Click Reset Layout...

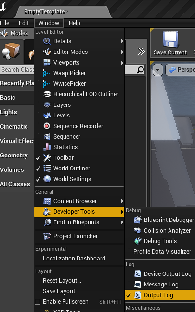pos(62,281)
